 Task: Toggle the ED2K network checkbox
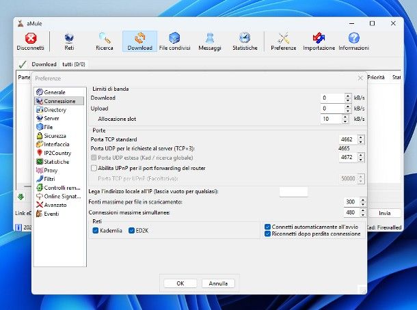tap(131, 231)
